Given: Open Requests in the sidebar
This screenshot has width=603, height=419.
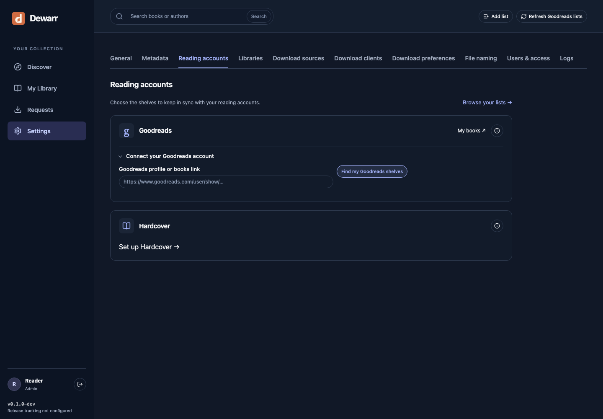Looking at the screenshot, I should coord(47,110).
